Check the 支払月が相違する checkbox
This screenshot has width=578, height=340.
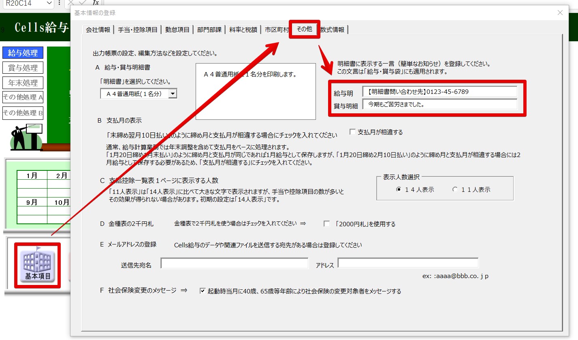(x=352, y=132)
